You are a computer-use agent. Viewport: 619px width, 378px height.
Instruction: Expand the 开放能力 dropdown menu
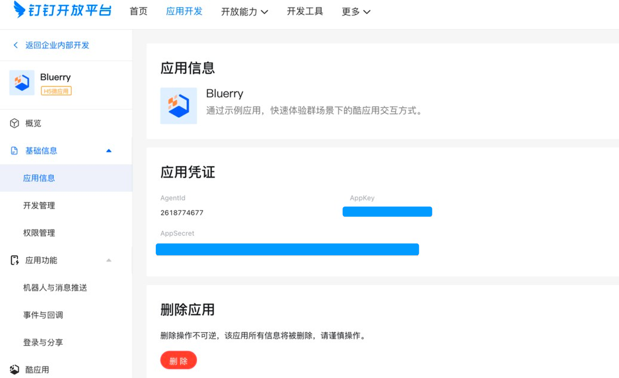[x=245, y=12]
